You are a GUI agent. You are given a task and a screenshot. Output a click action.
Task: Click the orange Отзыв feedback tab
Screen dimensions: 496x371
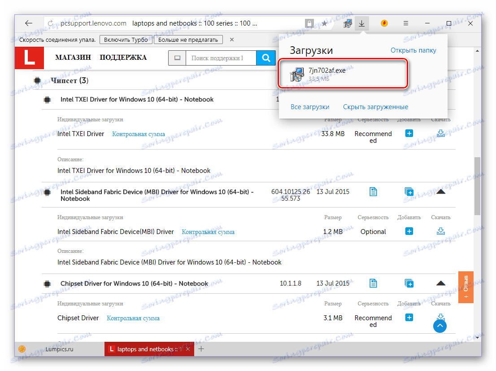click(x=466, y=287)
